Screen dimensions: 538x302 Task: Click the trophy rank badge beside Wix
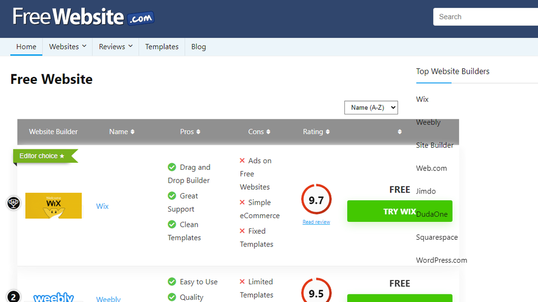(x=13, y=203)
